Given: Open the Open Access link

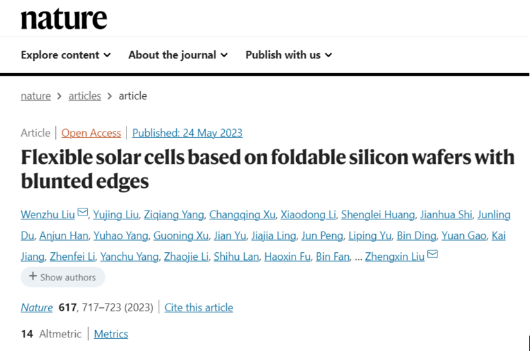Looking at the screenshot, I should tap(91, 133).
